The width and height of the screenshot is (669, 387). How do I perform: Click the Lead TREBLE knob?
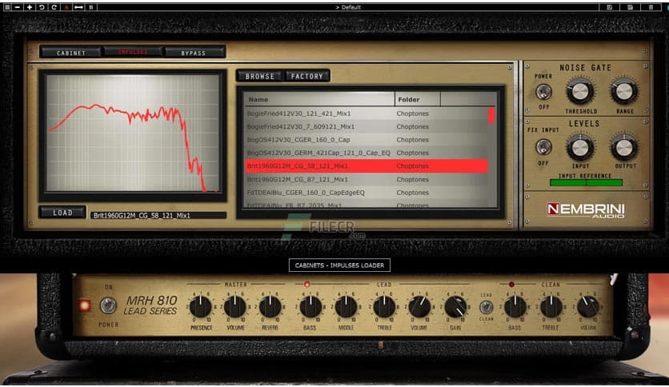click(x=384, y=307)
